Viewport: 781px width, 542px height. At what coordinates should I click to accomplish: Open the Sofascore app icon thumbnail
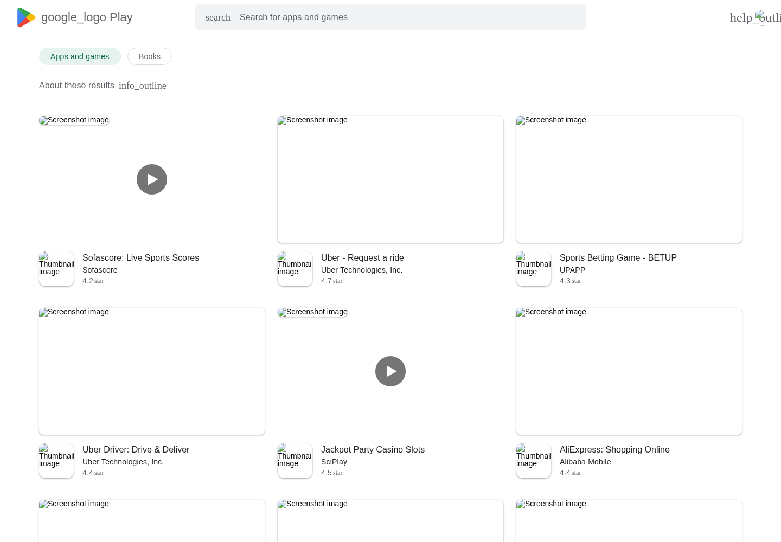[56, 269]
